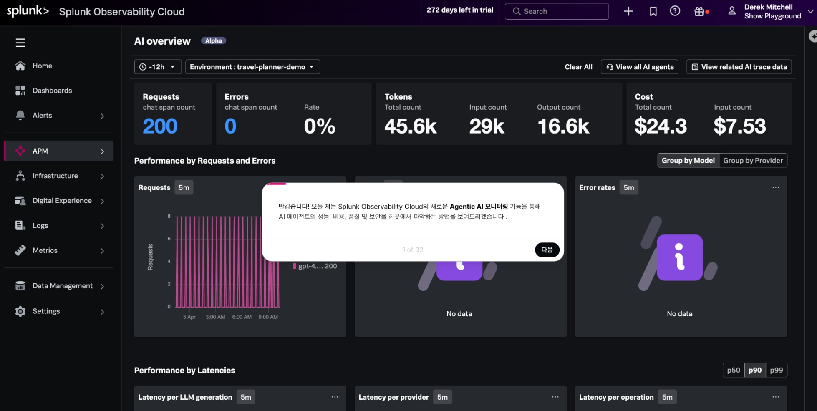Screen dimensions: 817x411
Task: Click the Settings gear icon
Action: click(20, 311)
